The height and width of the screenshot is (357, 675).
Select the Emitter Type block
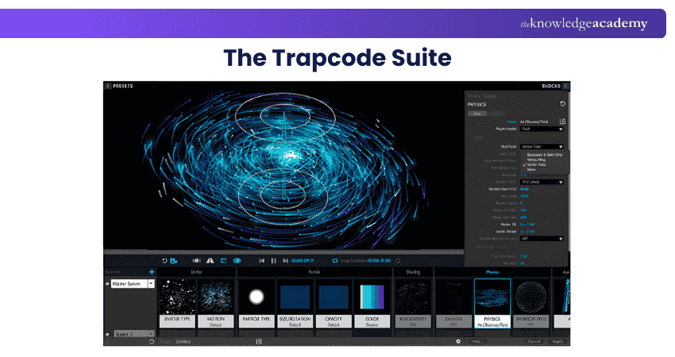pos(177,304)
